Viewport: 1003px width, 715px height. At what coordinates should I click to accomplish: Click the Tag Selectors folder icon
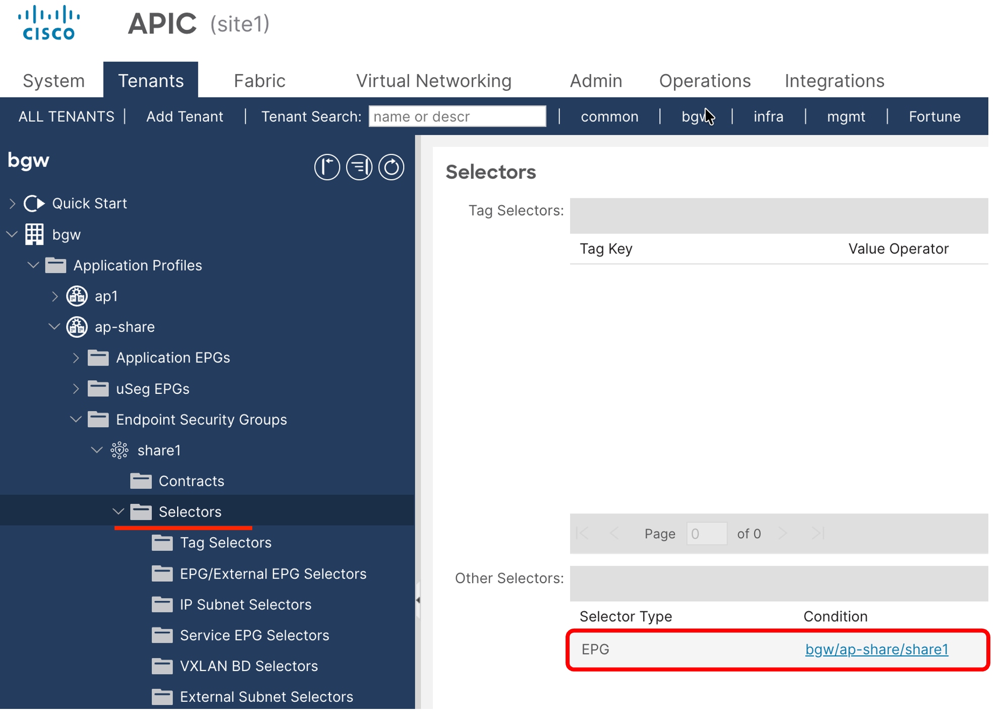pos(162,542)
